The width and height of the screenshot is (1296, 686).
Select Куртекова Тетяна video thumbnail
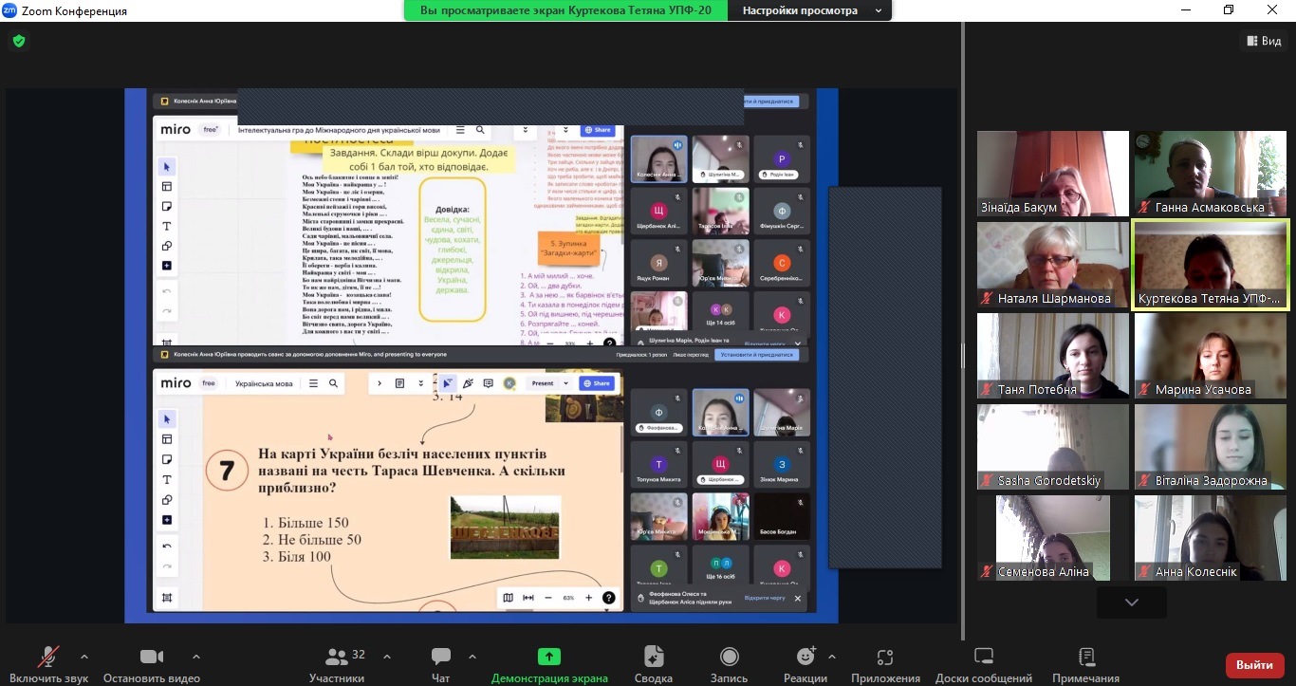pyautogui.click(x=1211, y=265)
